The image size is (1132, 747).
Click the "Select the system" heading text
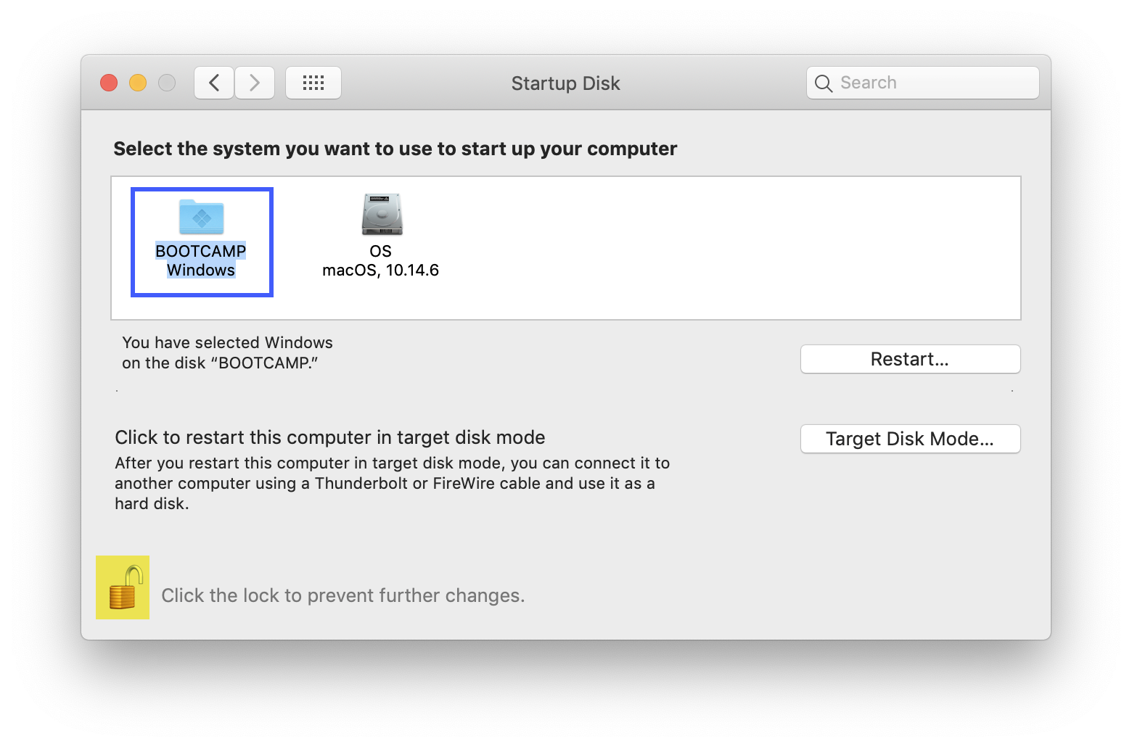tap(395, 149)
